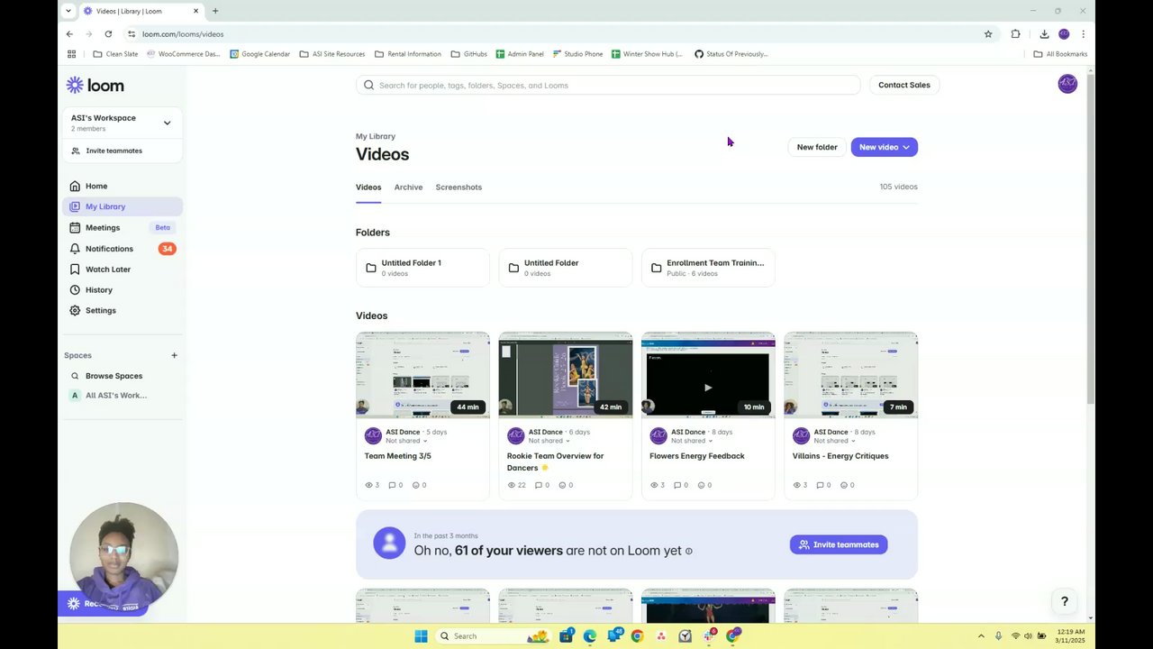Click Invite teammates in the sidebar
Image resolution: width=1153 pixels, height=649 pixels.
pos(122,151)
